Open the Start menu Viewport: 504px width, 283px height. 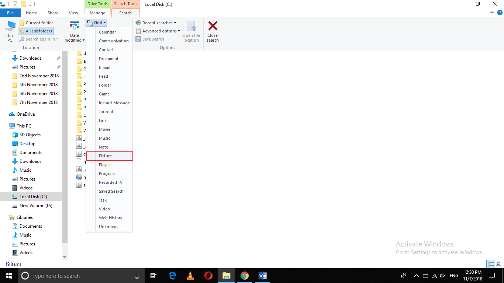(x=8, y=276)
